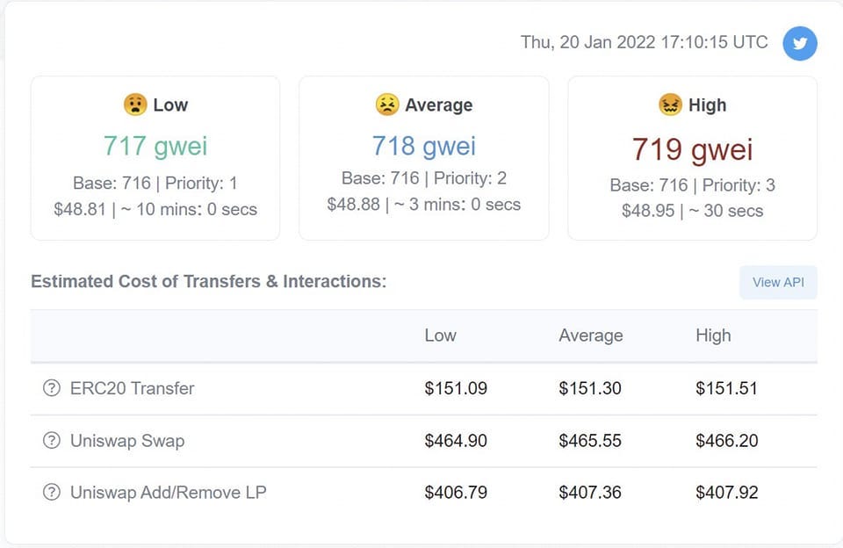Click the timestamp Thu, 20 Jan 2022
This screenshot has width=843, height=548.
point(644,42)
